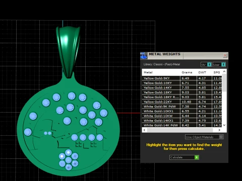The image size is (242, 181).
Task: Click the metal list scroll-down arrow
Action: click(x=224, y=125)
